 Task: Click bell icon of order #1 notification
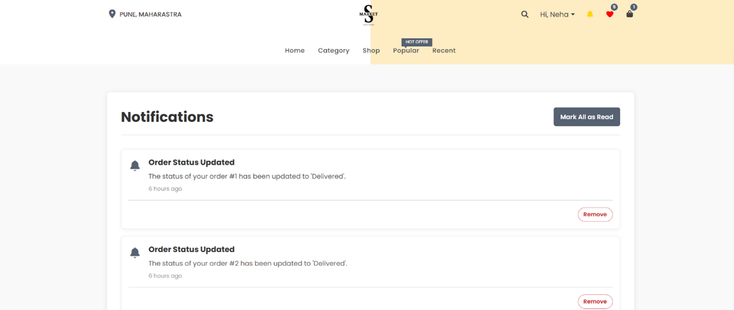[x=135, y=166]
